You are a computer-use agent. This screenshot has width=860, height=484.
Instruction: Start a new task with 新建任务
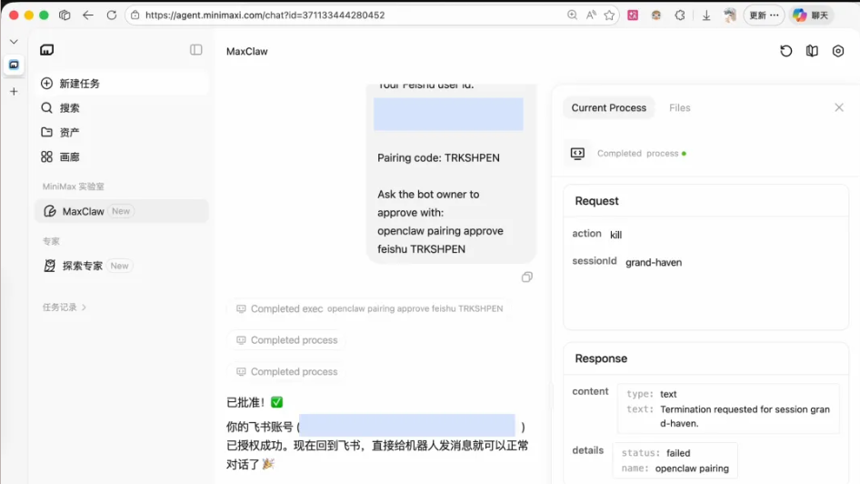(x=79, y=84)
